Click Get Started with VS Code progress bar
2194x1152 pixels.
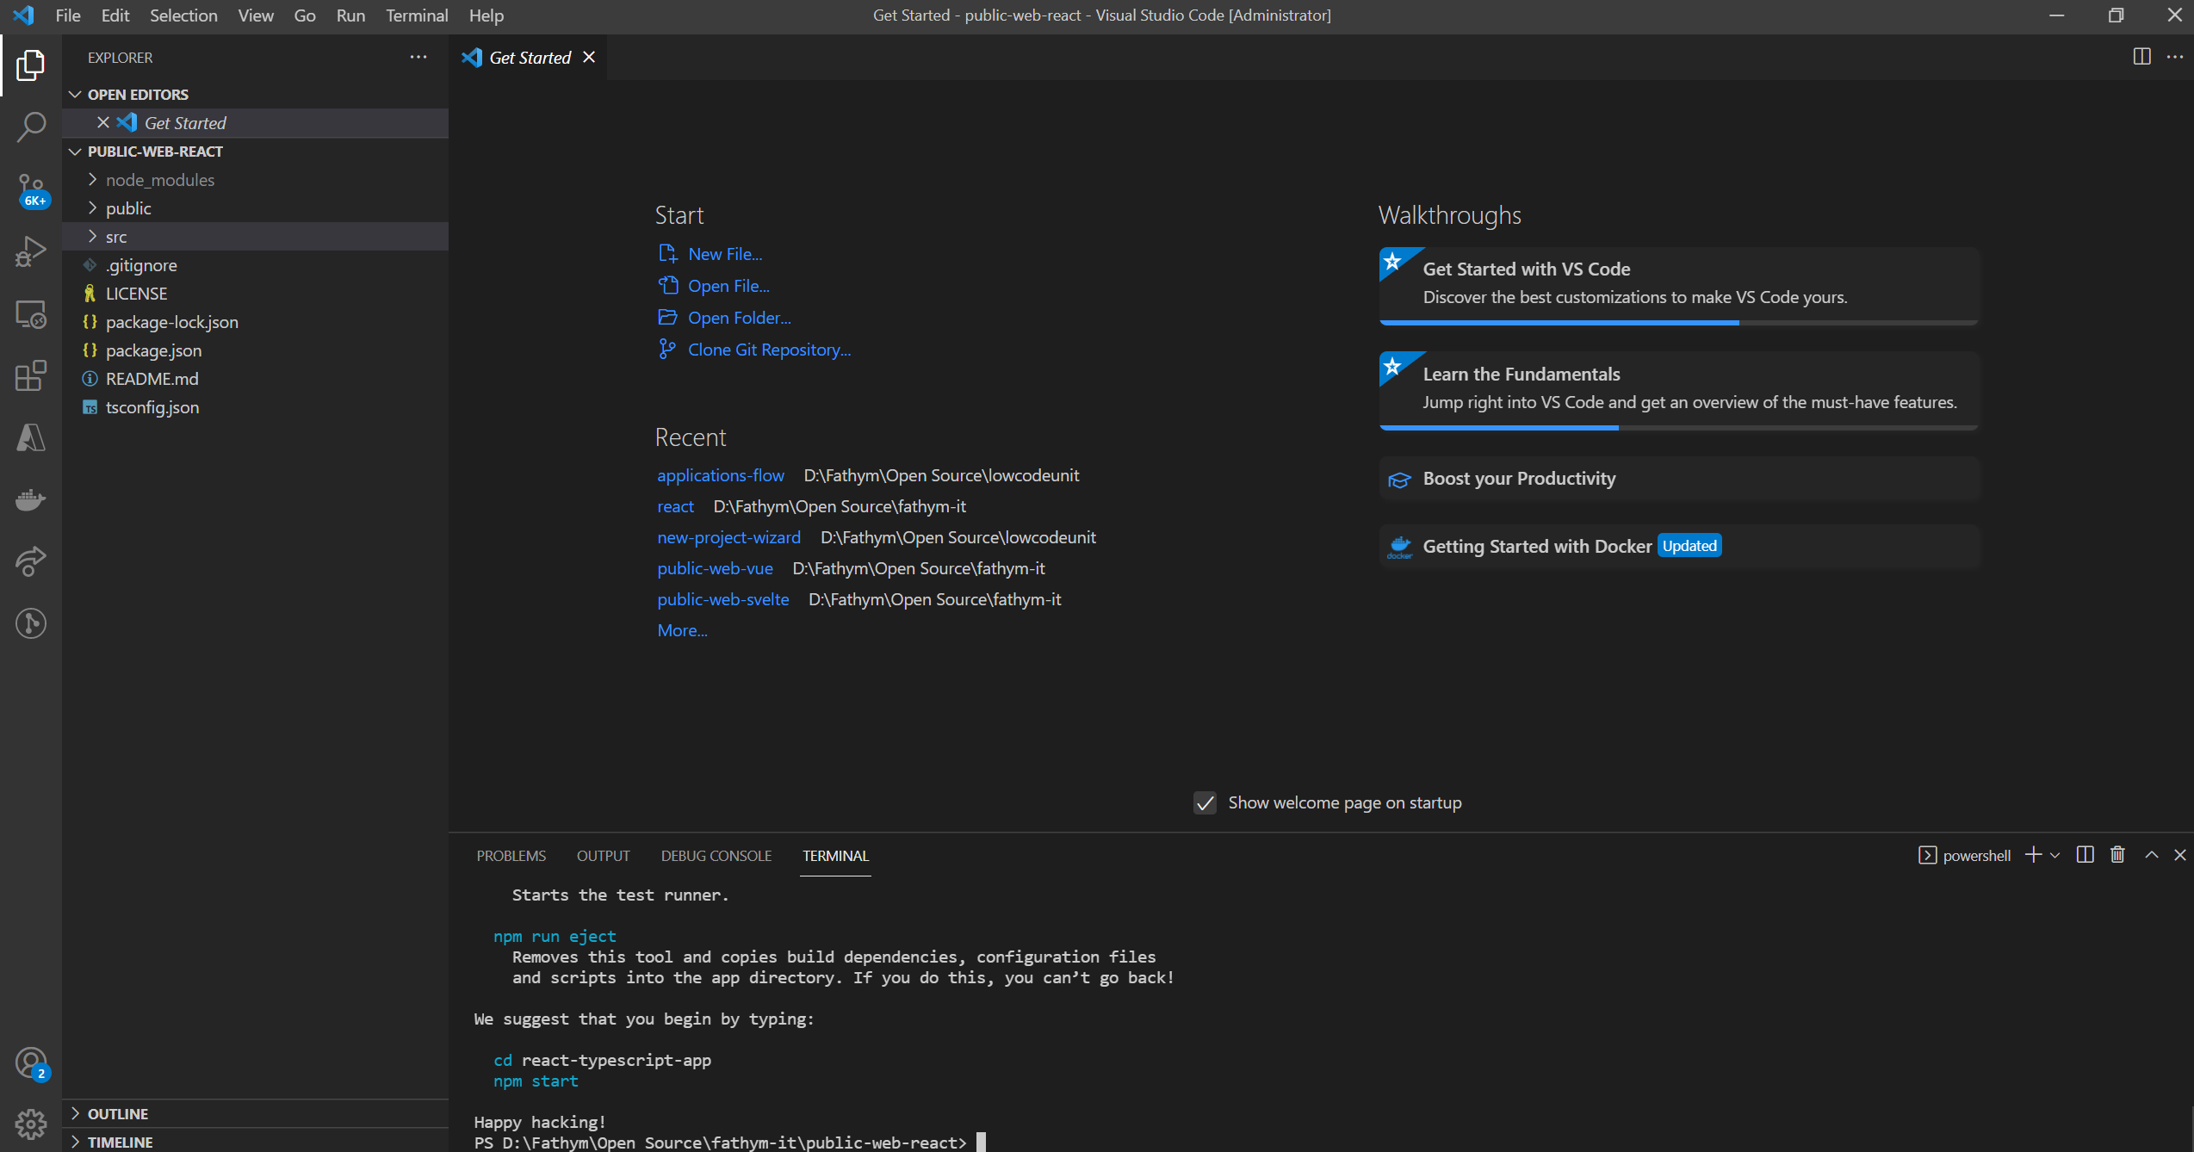(1679, 323)
